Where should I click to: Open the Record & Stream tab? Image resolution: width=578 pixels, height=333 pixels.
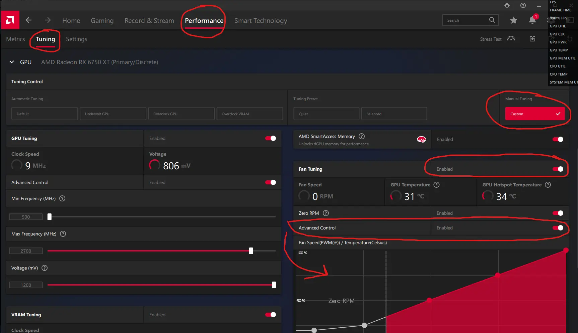click(149, 21)
